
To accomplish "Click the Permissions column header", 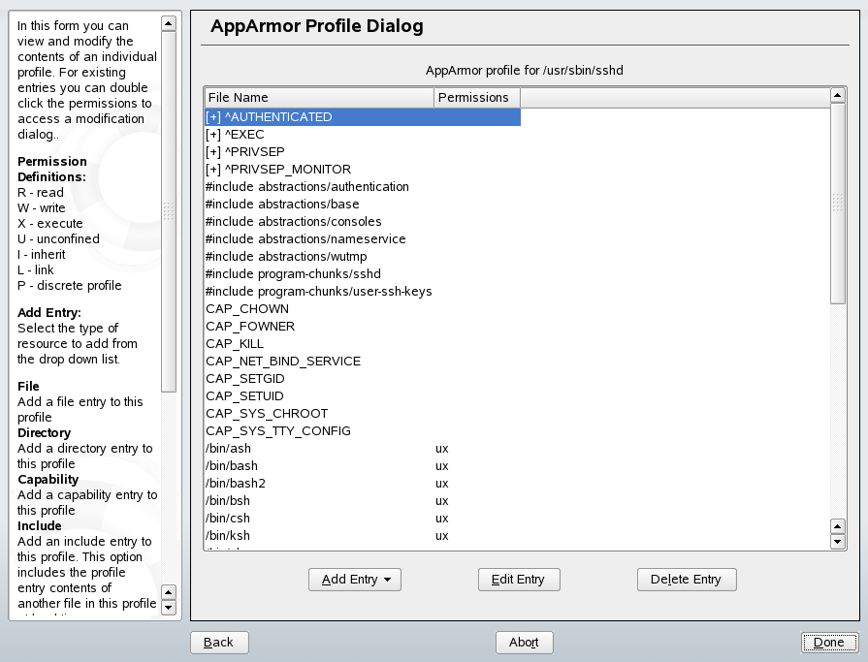I will click(475, 97).
